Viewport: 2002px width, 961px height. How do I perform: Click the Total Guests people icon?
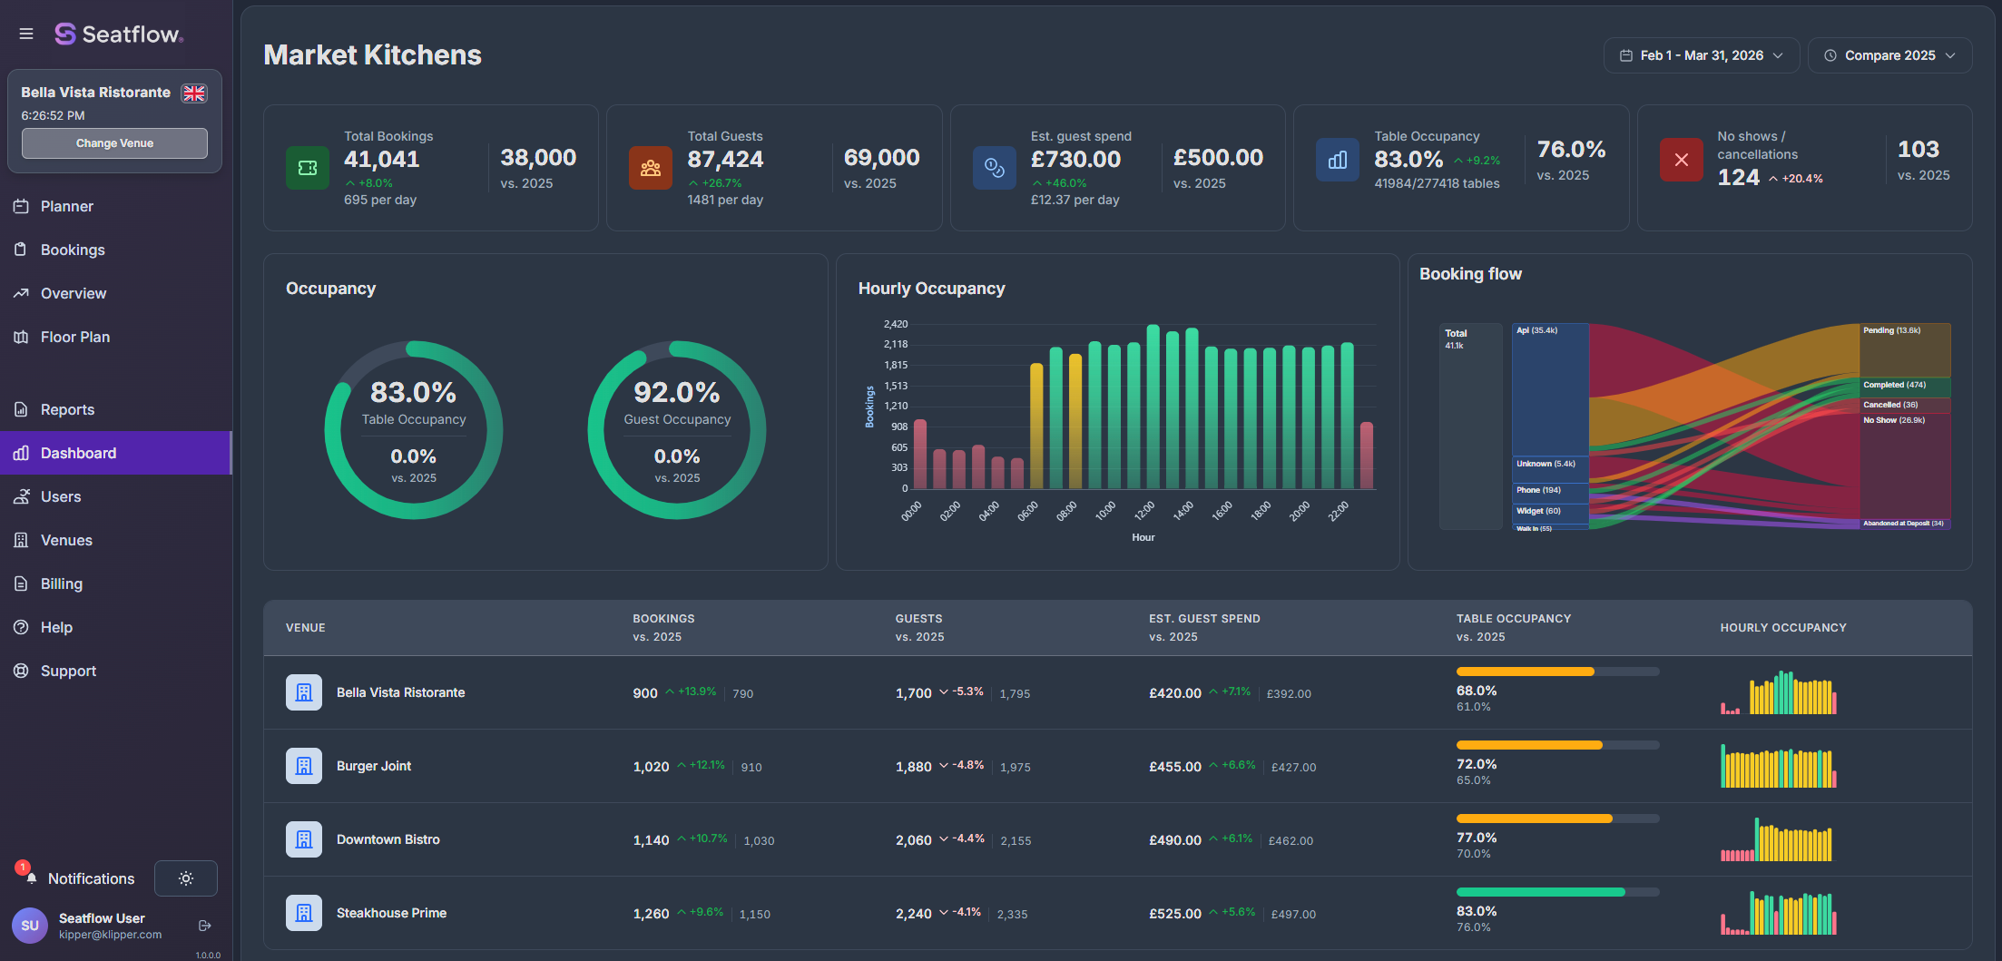651,168
